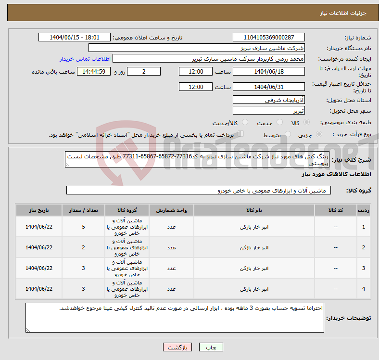Screen dimensions: 379x360
Task: Select the کالا/خدمت radio button
Action: coord(245,122)
